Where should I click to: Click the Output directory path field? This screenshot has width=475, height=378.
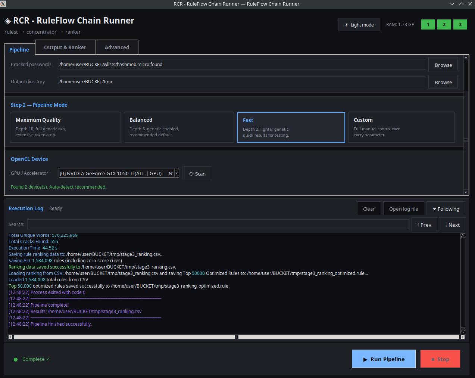242,81
